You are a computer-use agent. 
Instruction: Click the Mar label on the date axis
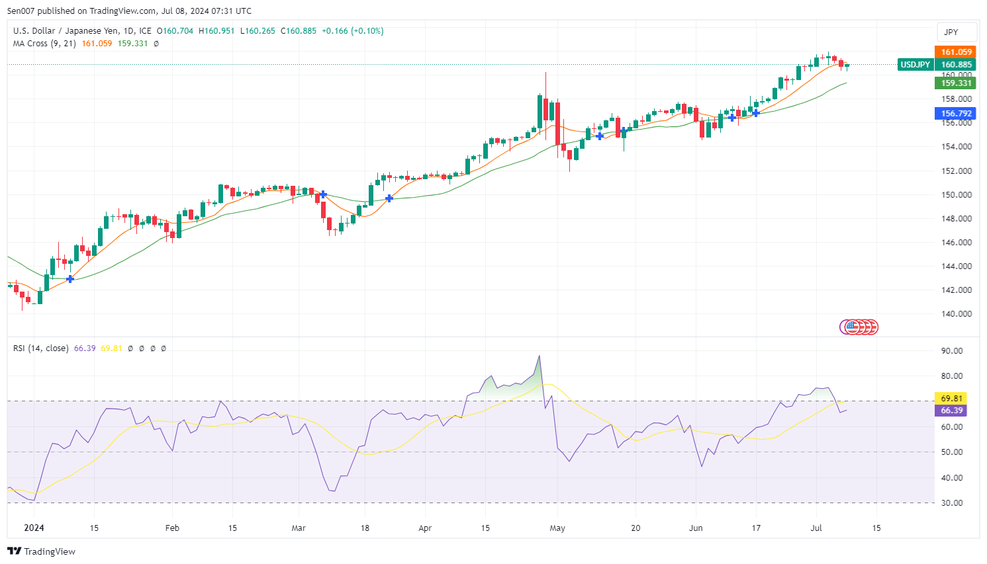(299, 528)
